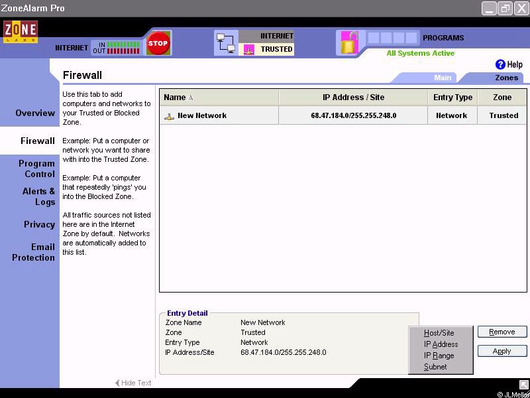Click the All Systems Active status text

(x=421, y=53)
